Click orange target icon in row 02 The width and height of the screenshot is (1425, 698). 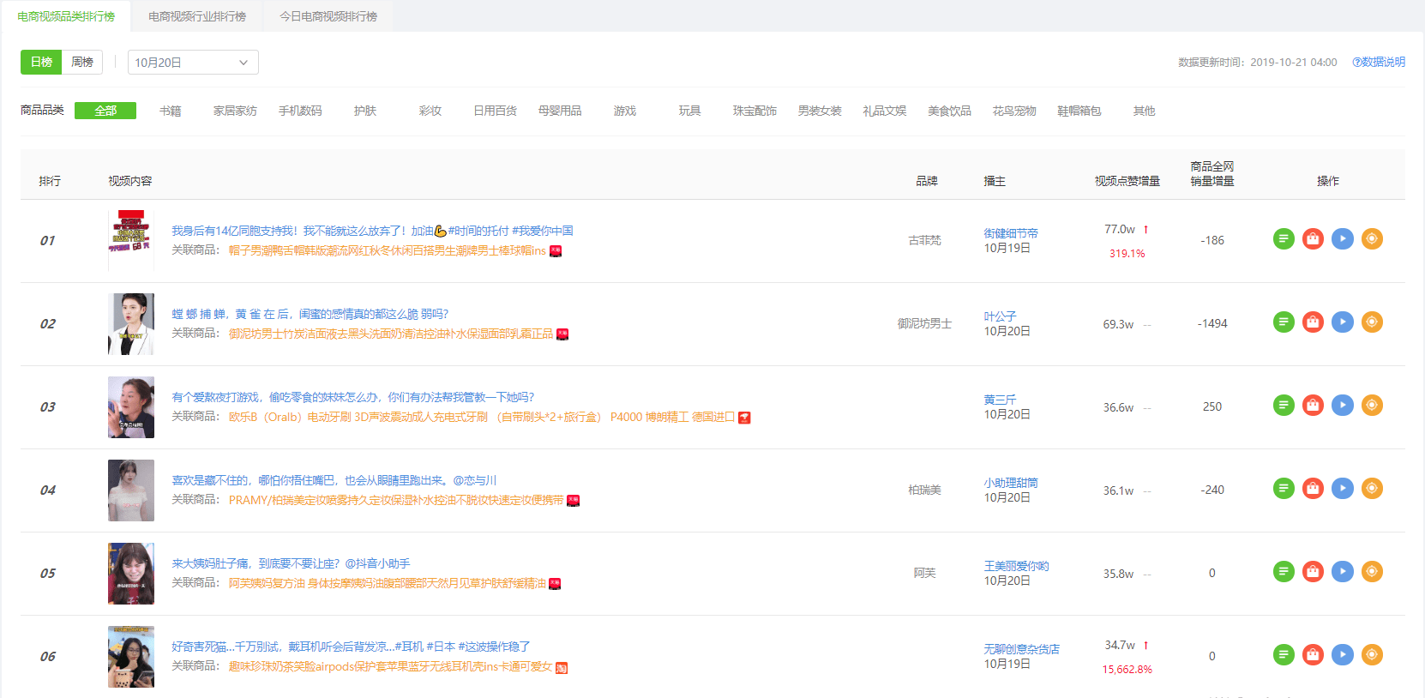coord(1372,322)
